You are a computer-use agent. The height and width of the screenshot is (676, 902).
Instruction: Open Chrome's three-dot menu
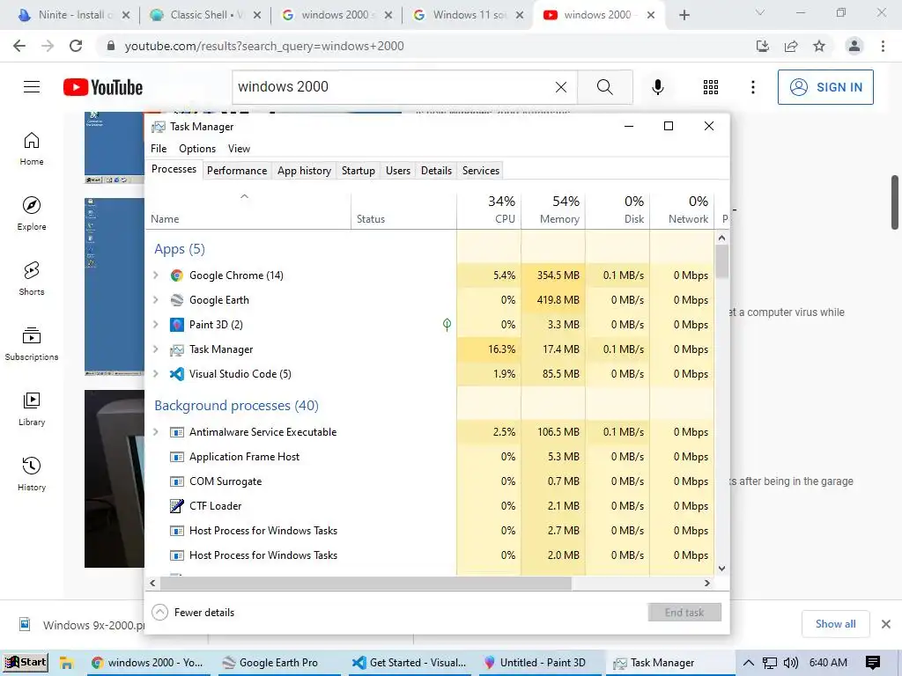(x=883, y=46)
